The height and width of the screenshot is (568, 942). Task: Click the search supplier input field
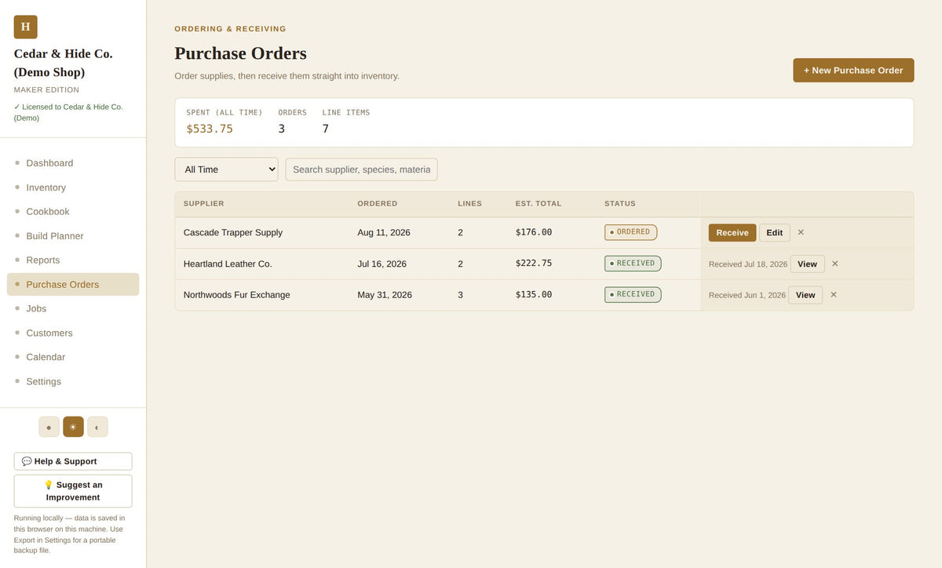coord(361,169)
